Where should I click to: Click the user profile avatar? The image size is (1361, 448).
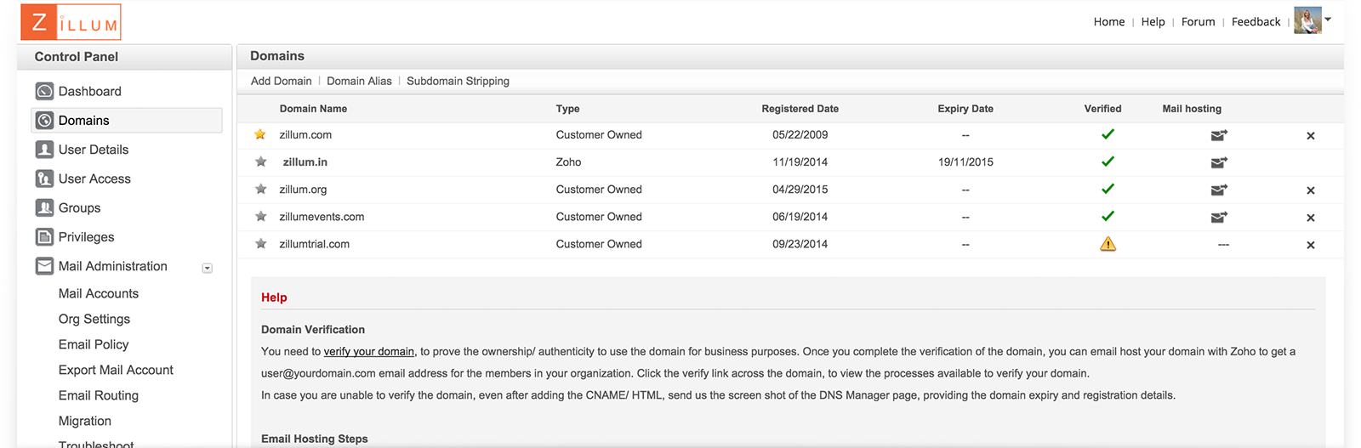click(1307, 20)
